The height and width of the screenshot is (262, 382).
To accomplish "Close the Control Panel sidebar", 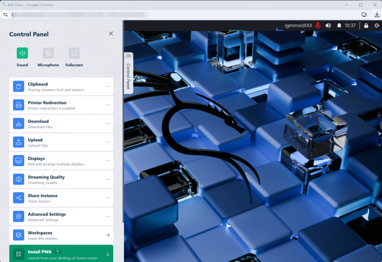I will click(111, 34).
